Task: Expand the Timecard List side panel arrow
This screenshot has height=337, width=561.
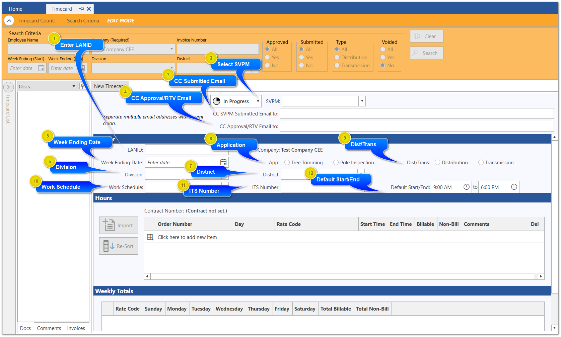Action: coord(8,87)
